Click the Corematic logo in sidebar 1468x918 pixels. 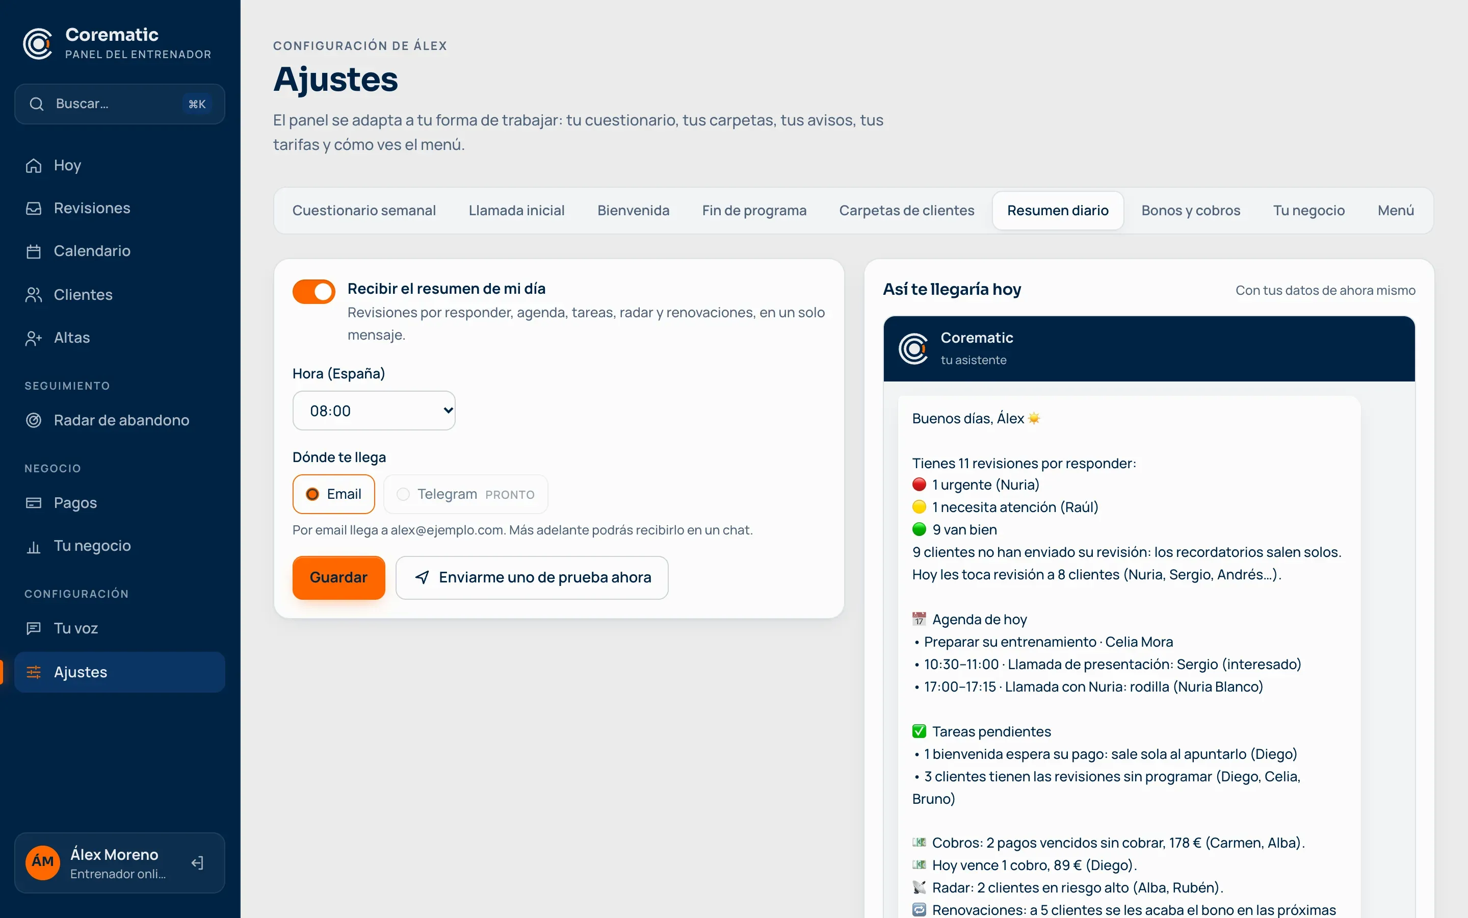coord(38,44)
